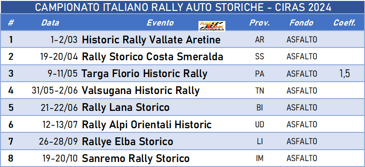Click the Fondo column header
Image resolution: width=365 pixels, height=167 pixels.
point(302,23)
